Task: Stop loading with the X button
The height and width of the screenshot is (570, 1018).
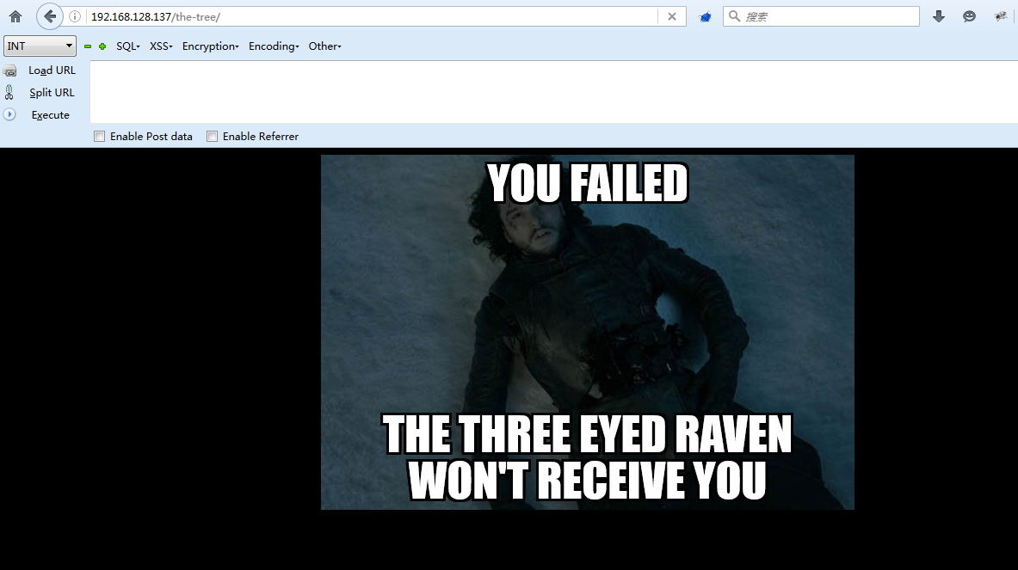Action: click(x=672, y=17)
